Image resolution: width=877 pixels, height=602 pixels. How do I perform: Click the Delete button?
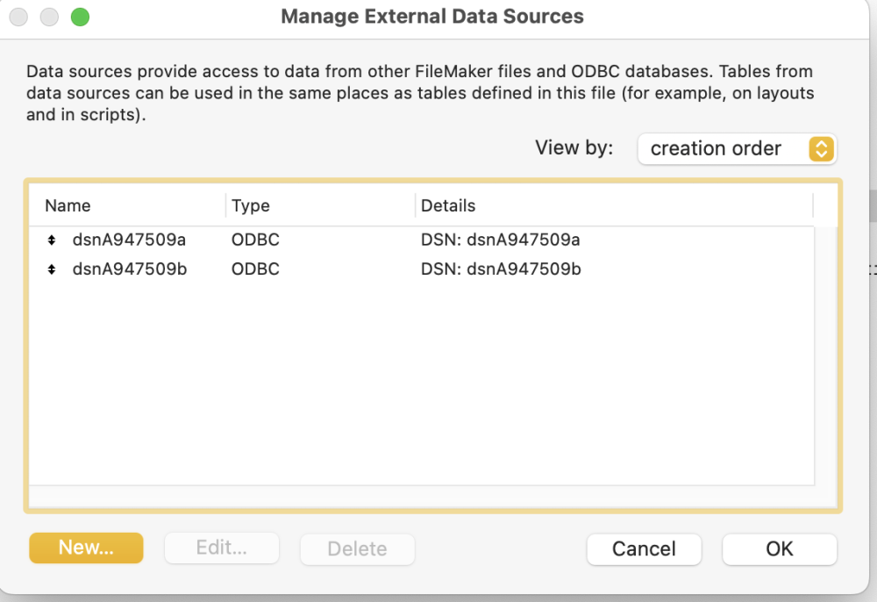pos(357,549)
